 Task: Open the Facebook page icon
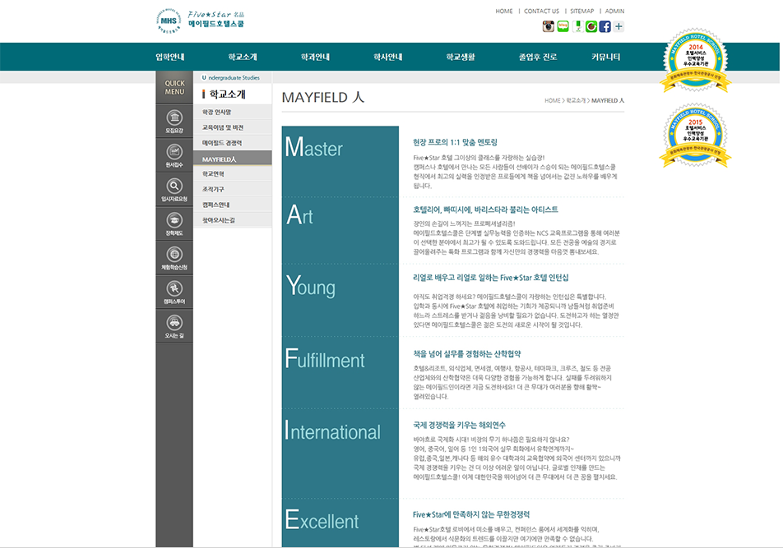pos(605,26)
